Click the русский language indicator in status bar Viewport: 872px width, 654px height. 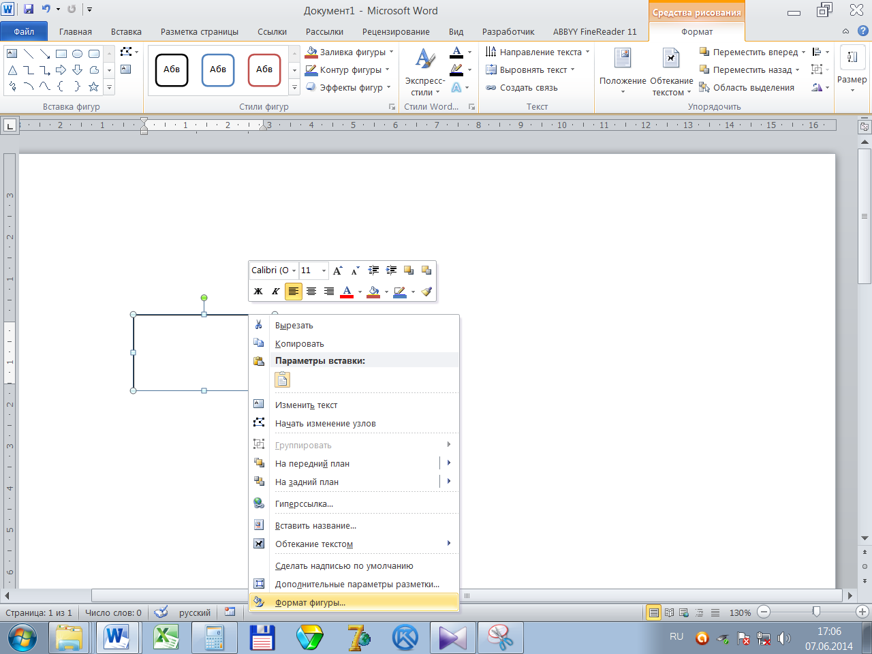coord(195,612)
